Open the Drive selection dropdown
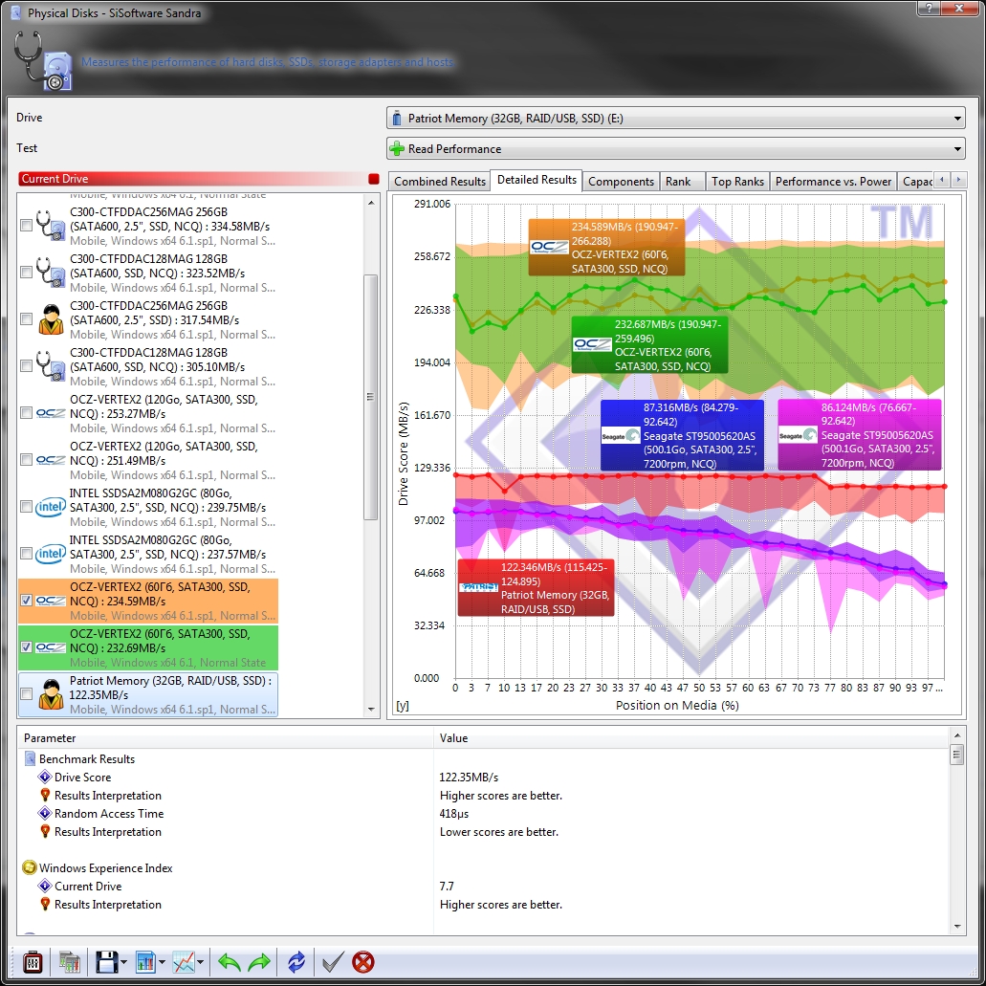The height and width of the screenshot is (986, 986). click(676, 119)
